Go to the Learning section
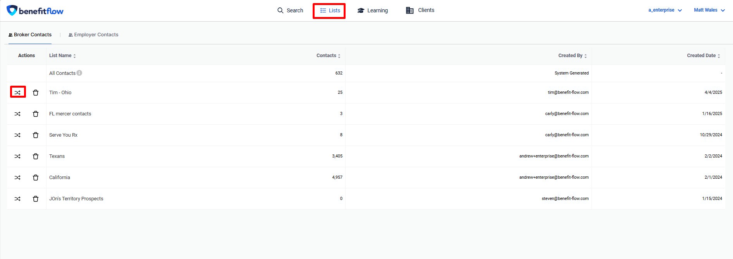 pos(372,10)
